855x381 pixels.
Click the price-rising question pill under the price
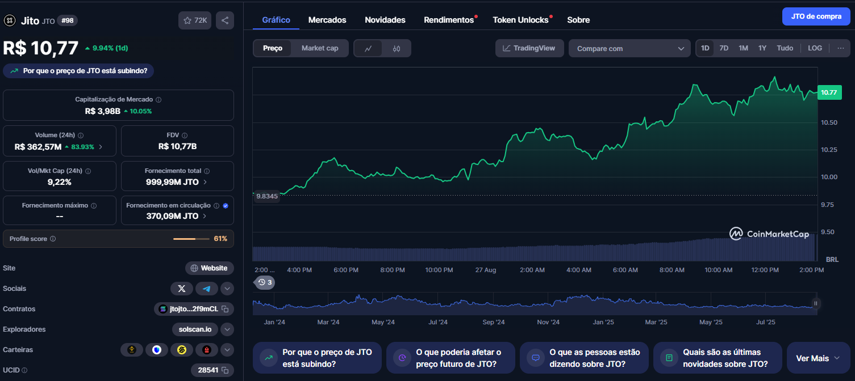pyautogui.click(x=78, y=71)
